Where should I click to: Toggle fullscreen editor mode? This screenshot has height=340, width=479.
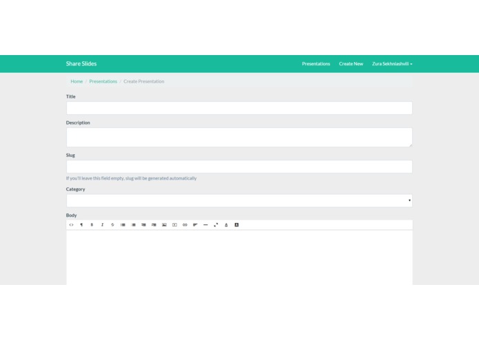click(216, 225)
